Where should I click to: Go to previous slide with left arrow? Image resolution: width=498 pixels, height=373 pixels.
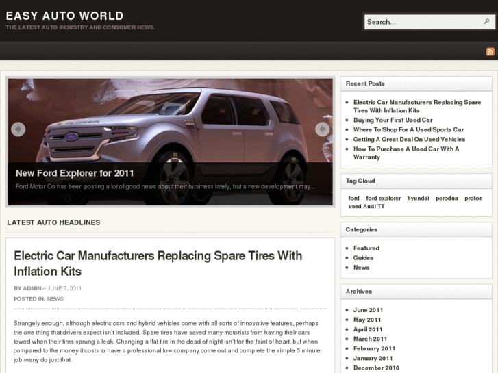click(18, 129)
